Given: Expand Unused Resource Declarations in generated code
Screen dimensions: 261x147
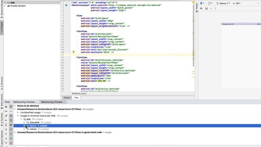Looking at the screenshot, I should point(15,132).
